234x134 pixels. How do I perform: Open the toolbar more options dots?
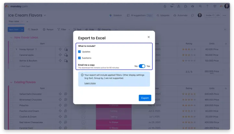[x=116, y=29]
